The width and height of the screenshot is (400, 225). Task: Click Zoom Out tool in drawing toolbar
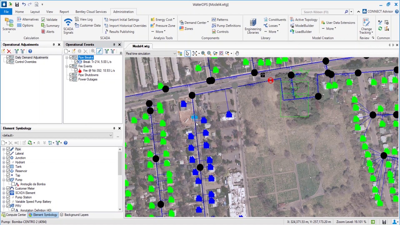209,53
